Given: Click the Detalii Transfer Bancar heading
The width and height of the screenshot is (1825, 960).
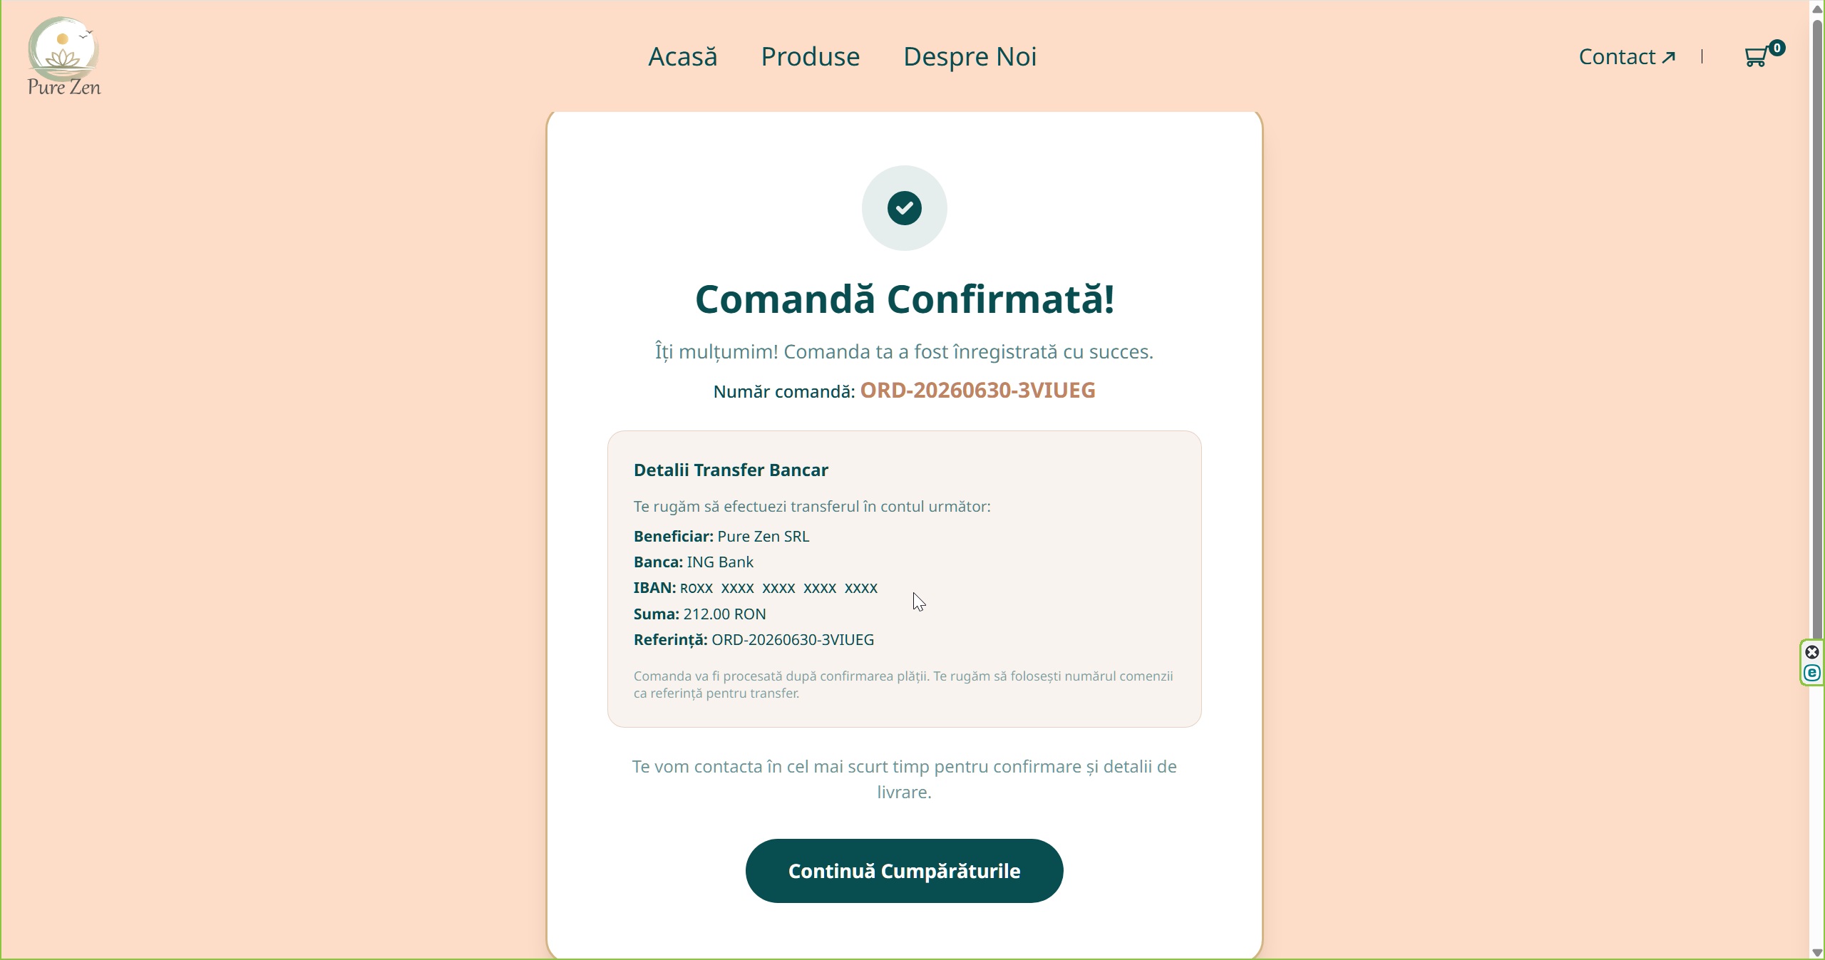Looking at the screenshot, I should coord(731,470).
